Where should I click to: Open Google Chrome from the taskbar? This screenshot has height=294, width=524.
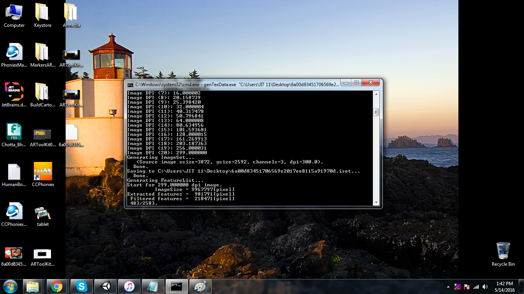pyautogui.click(x=57, y=286)
